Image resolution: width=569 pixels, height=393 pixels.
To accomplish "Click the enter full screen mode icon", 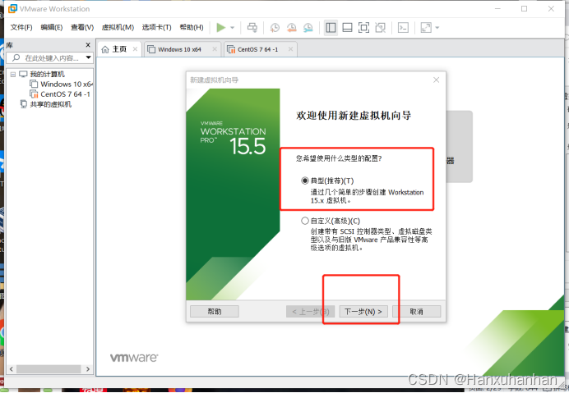I will pyautogui.click(x=363, y=28).
